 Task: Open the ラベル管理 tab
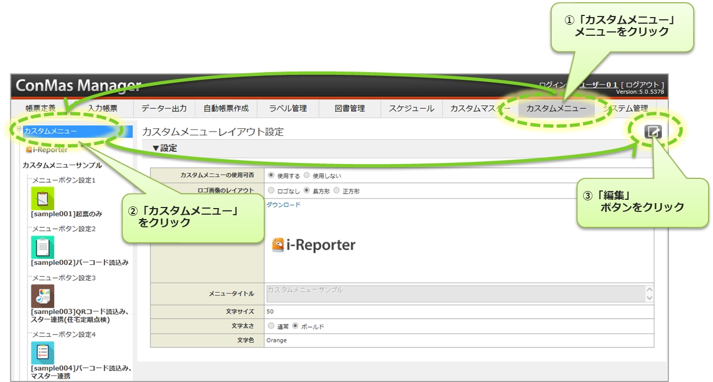click(x=287, y=108)
